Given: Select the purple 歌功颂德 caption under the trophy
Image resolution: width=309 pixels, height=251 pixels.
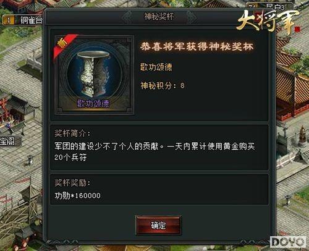Looking at the screenshot, I should [93, 103].
